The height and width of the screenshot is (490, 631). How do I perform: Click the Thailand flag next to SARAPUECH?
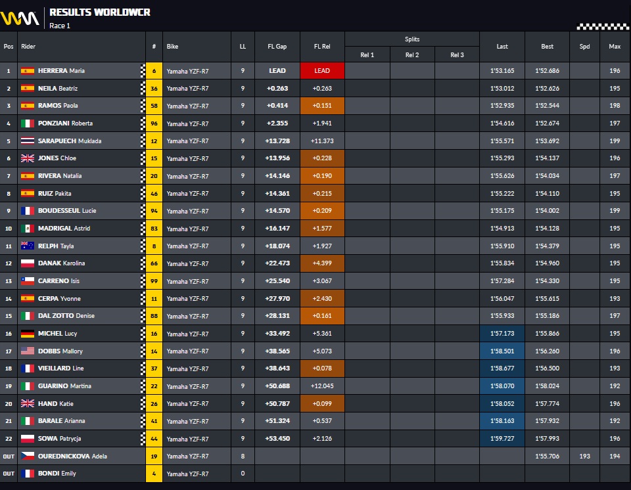coord(28,141)
